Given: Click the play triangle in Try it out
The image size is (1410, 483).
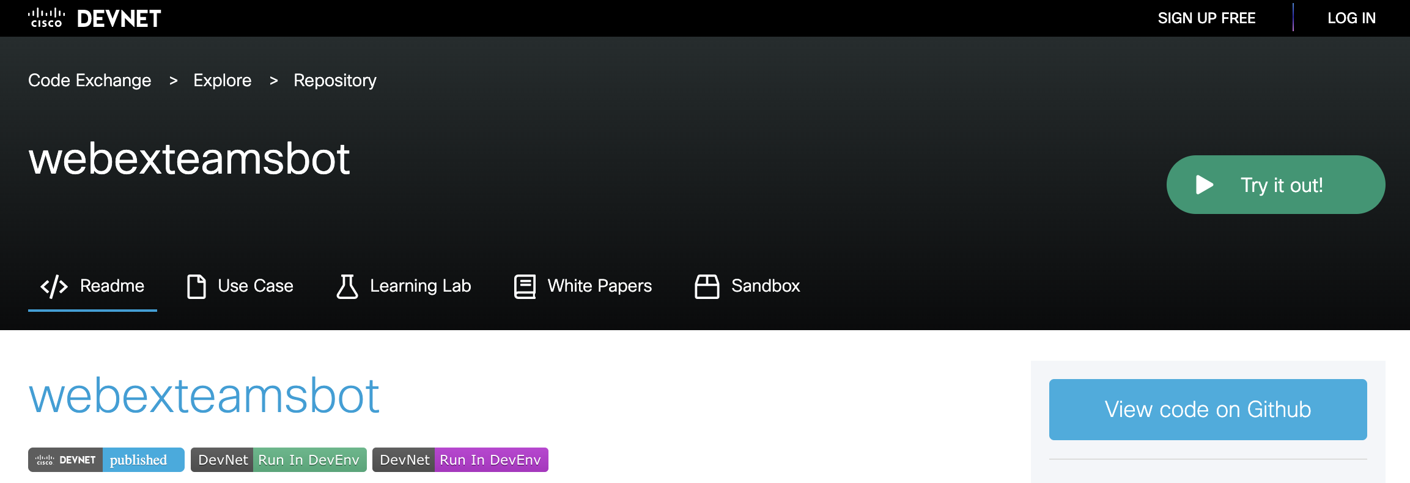Looking at the screenshot, I should [1205, 185].
